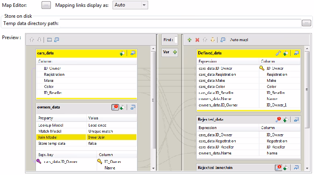The image size is (314, 175).
Task: Toggle the Rejected InnerJoin settings wrench button
Action: [278, 167]
